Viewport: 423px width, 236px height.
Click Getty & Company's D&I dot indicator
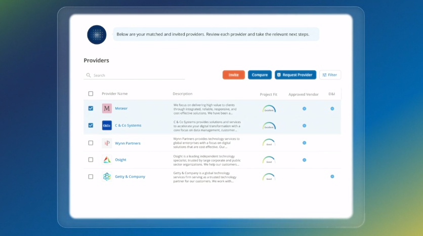[332, 177]
